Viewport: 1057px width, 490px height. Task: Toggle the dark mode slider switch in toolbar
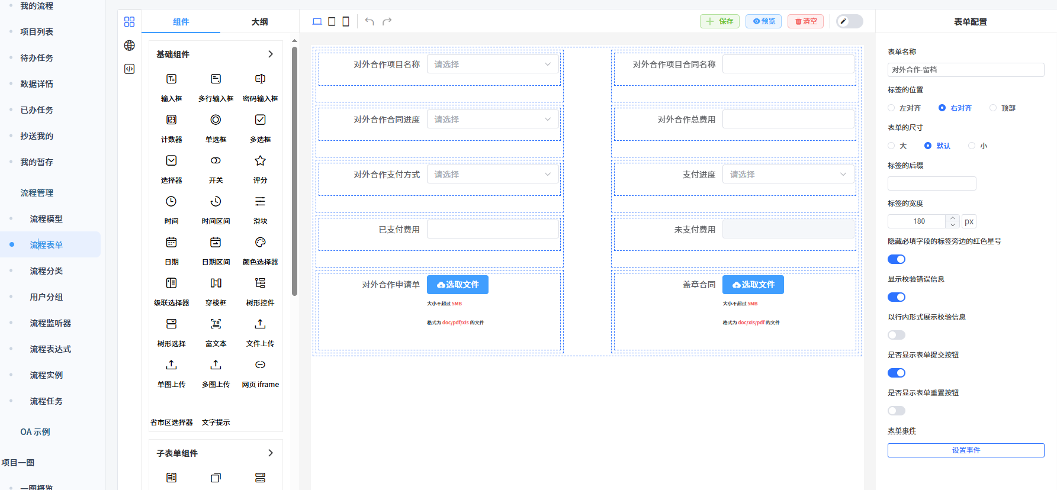click(850, 21)
